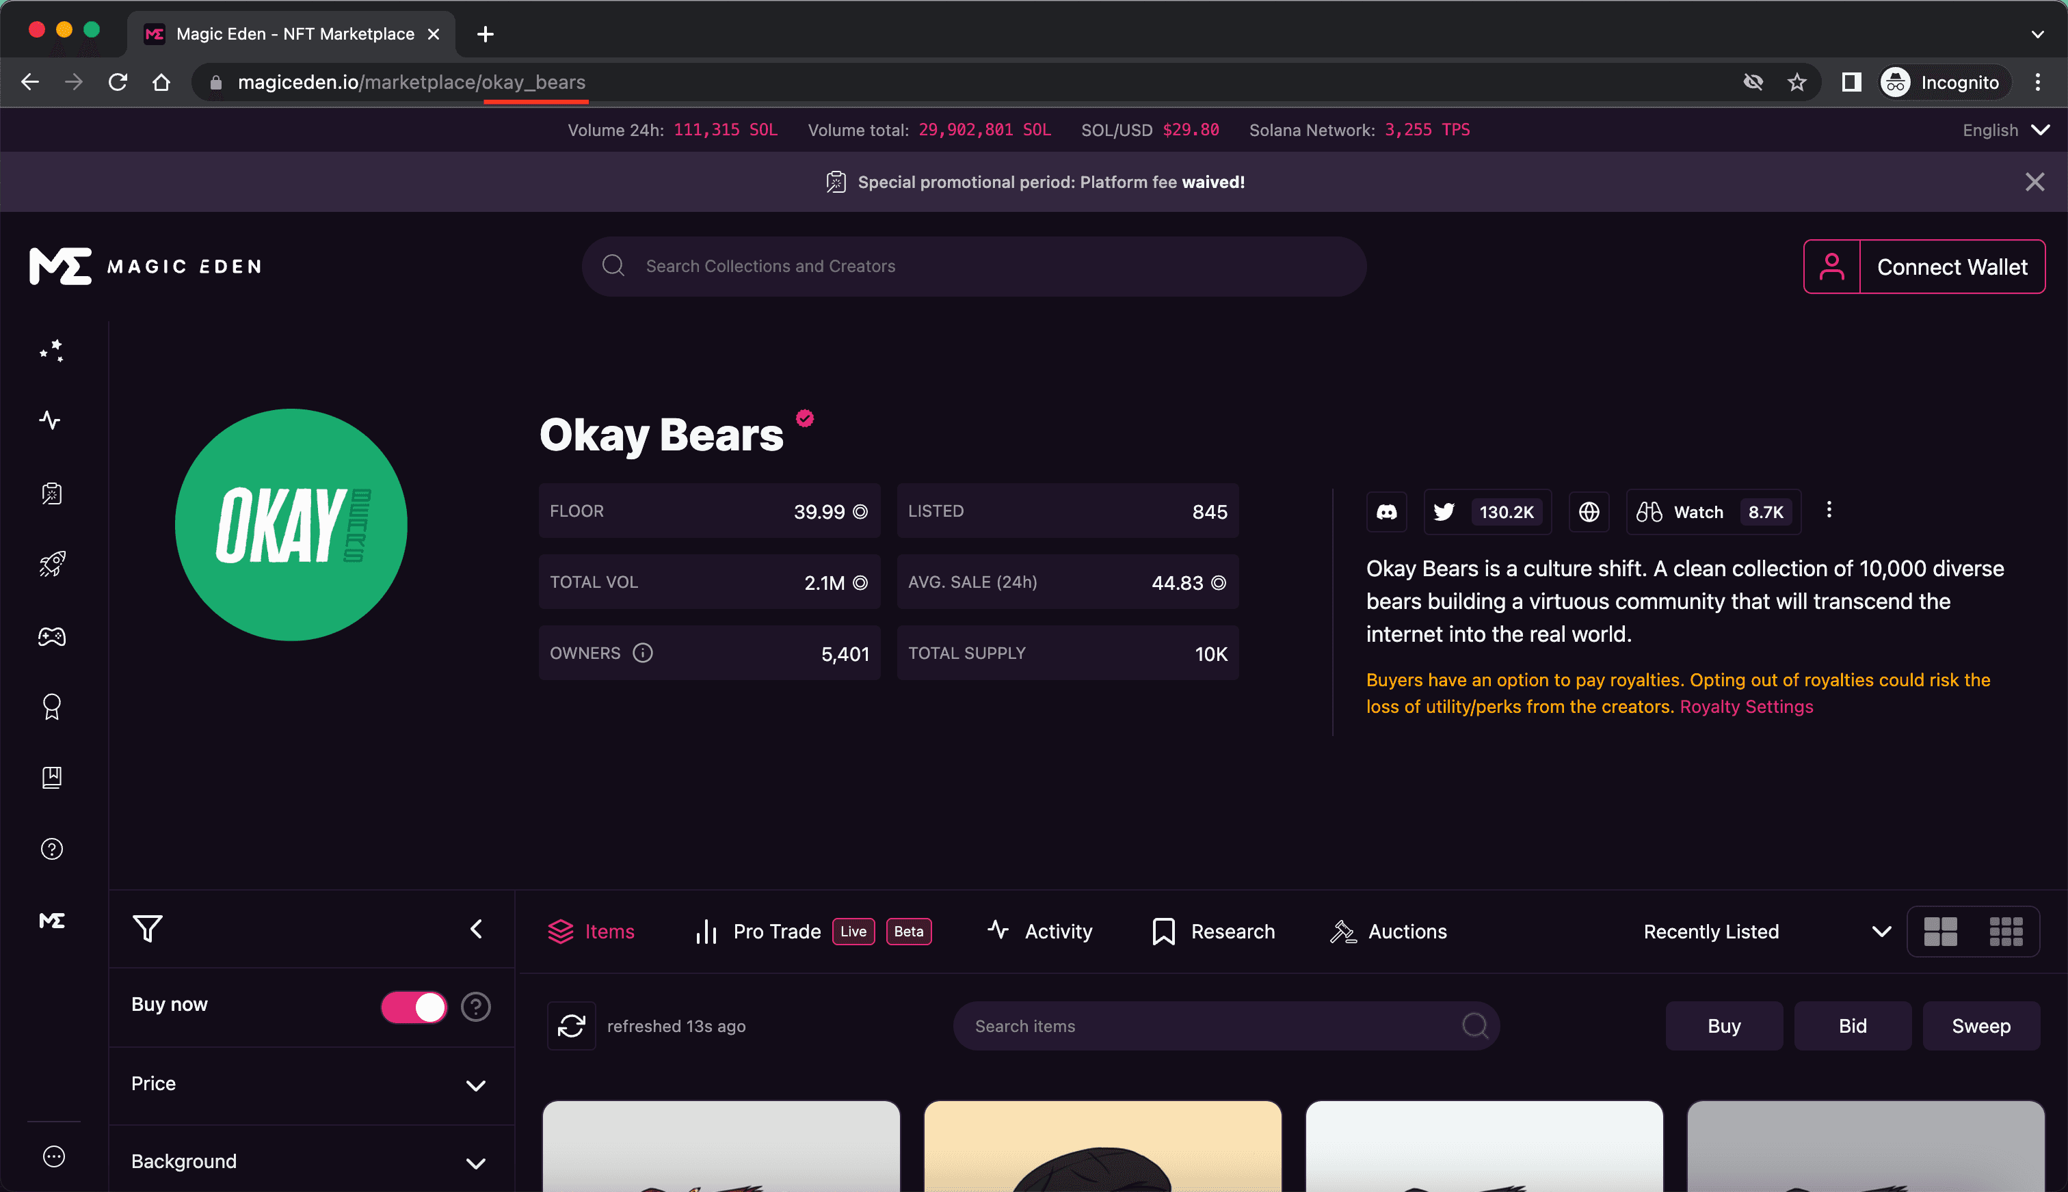
Task: Open the English language dropdown
Action: [x=2005, y=130]
